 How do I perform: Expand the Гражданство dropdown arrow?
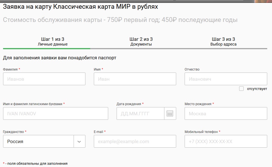(x=79, y=141)
